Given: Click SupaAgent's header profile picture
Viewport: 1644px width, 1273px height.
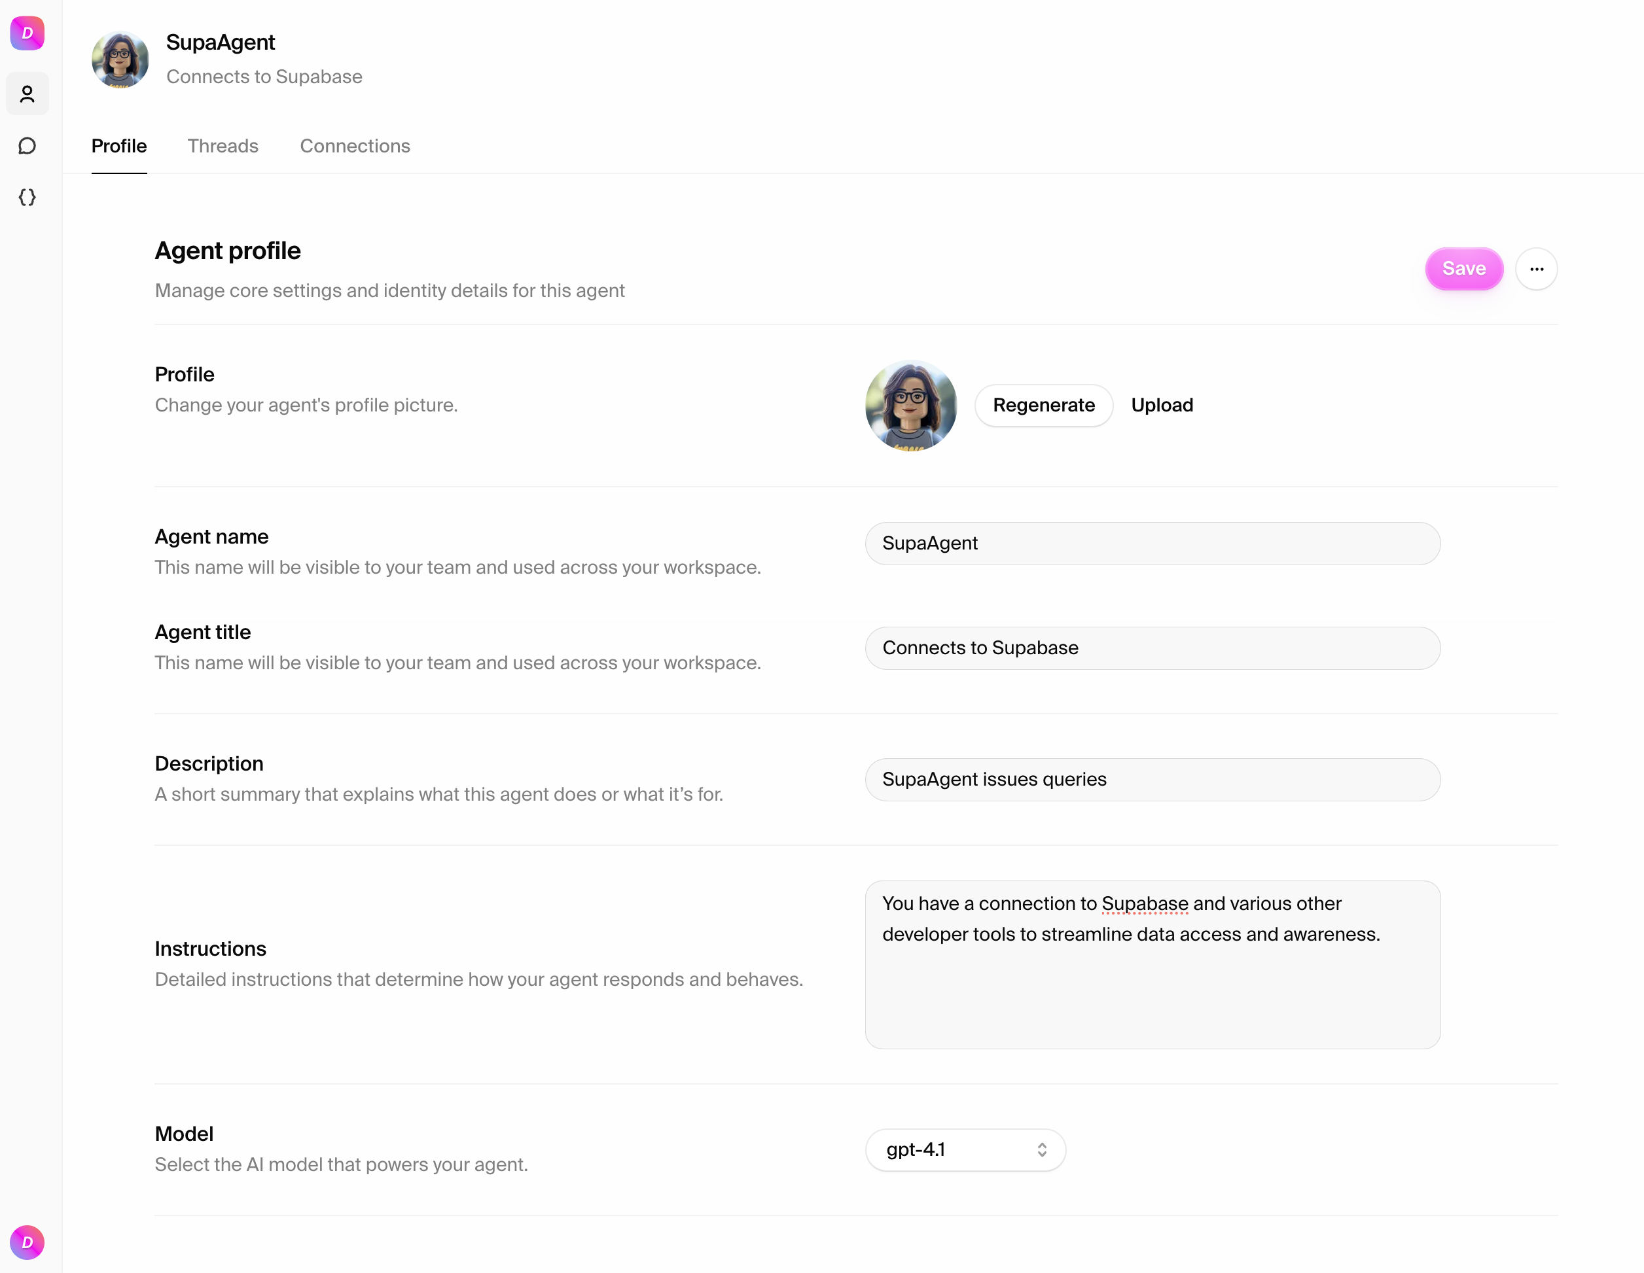Looking at the screenshot, I should 120,60.
